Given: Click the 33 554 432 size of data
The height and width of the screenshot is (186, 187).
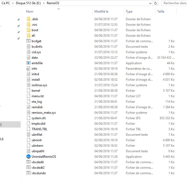Looking at the screenshot, I should pyautogui.click(x=166, y=58).
